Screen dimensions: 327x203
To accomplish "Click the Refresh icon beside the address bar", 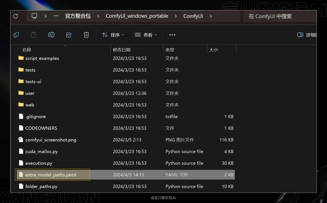I will 15,16.
